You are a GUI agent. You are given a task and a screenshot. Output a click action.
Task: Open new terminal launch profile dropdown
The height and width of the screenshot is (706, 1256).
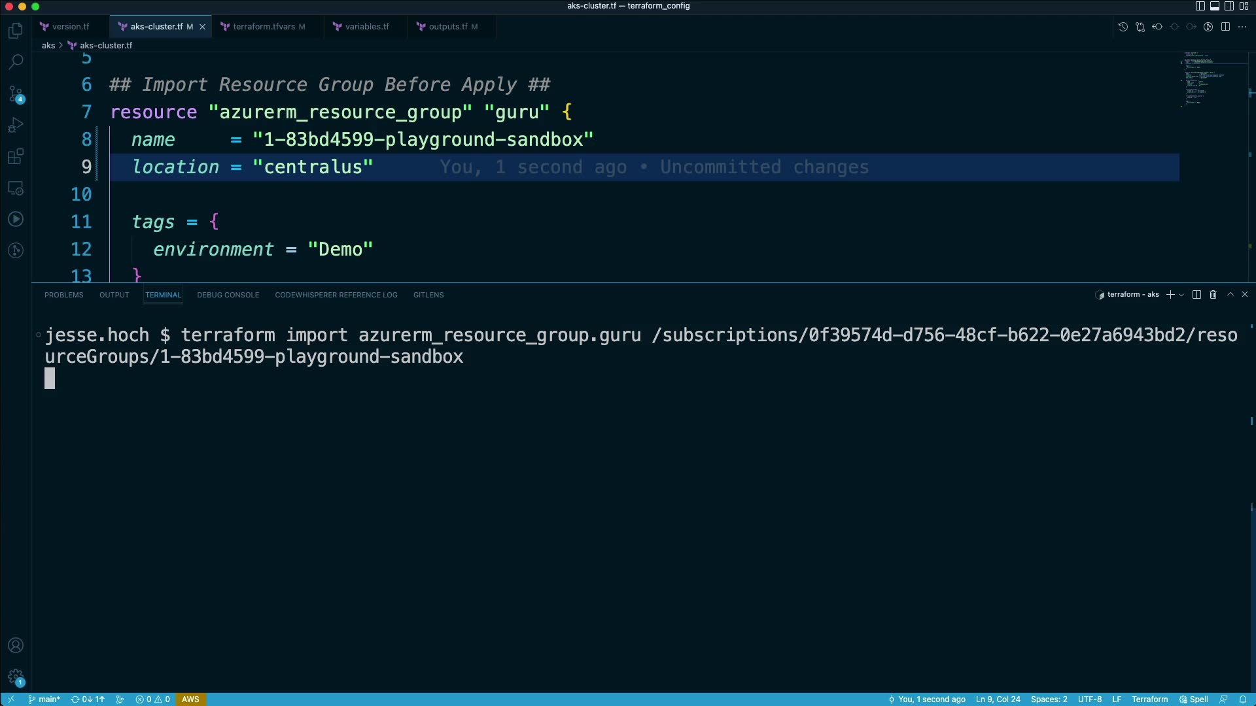[x=1181, y=295]
